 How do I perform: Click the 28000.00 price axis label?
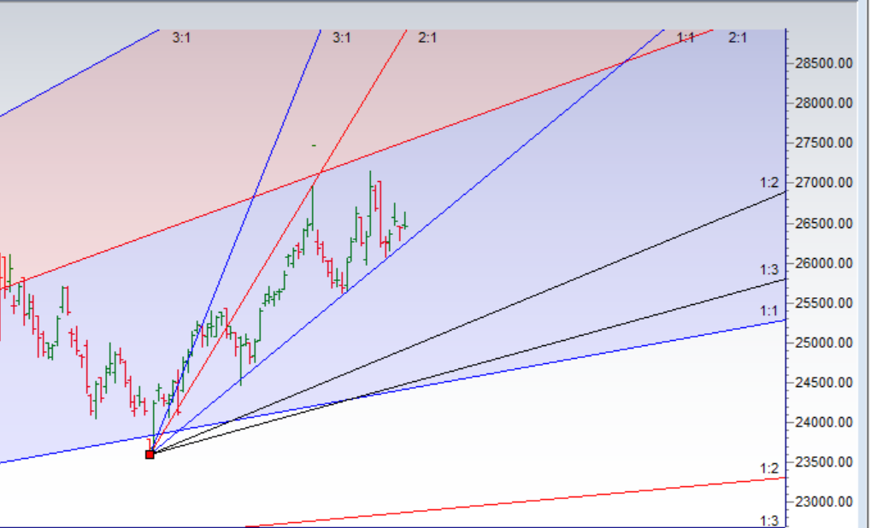[x=823, y=103]
